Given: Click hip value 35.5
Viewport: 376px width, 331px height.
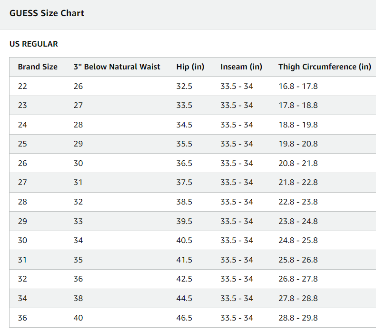Looking at the screenshot, I should [x=184, y=144].
